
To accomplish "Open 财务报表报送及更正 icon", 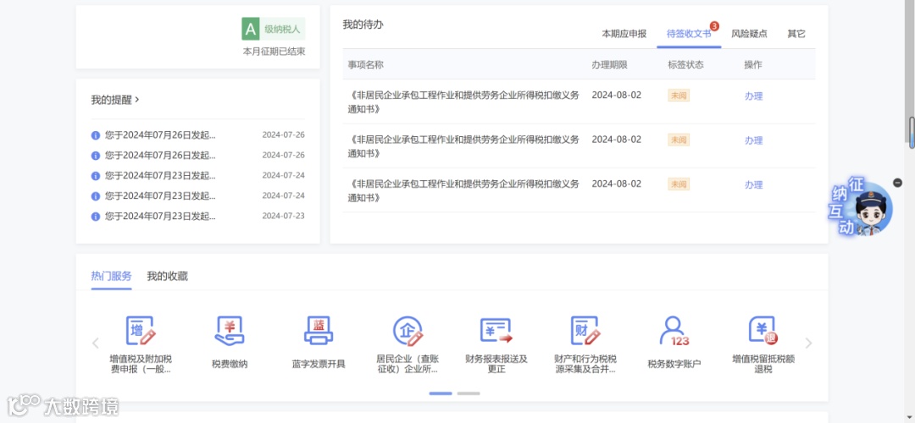I will click(496, 331).
